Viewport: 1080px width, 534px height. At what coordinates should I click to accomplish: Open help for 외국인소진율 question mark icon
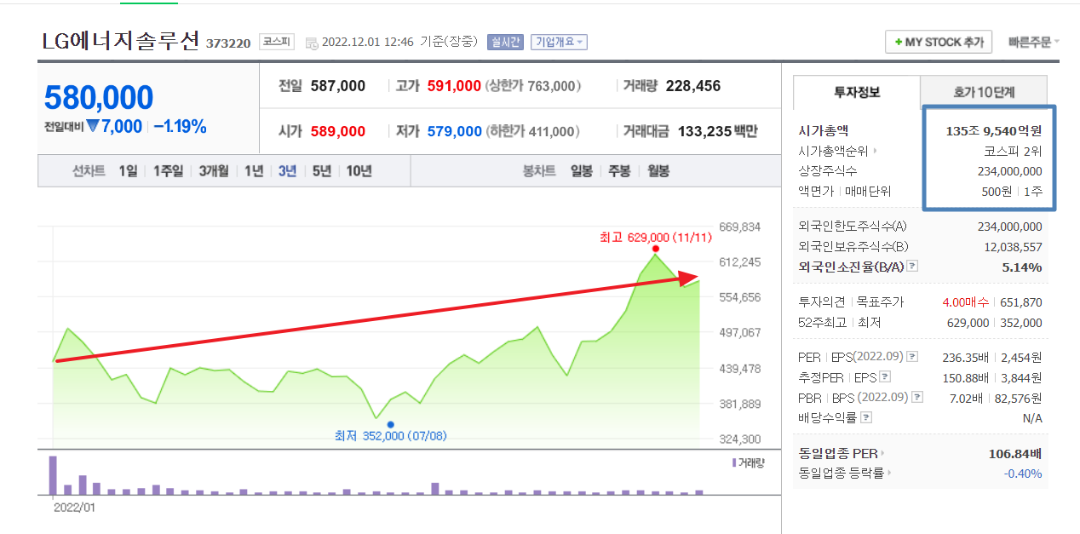[912, 267]
